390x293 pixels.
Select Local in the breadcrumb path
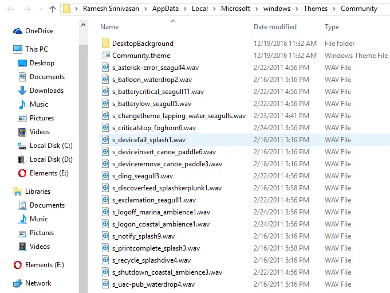tap(200, 9)
